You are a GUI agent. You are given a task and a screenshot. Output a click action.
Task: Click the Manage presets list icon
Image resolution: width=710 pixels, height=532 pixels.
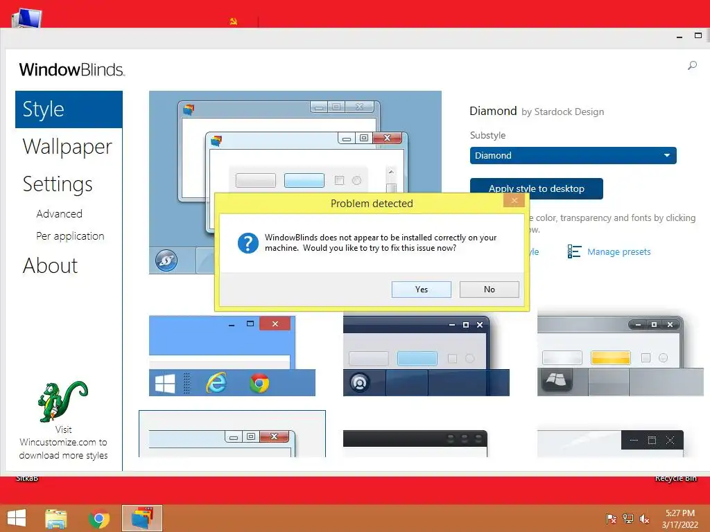pos(574,251)
